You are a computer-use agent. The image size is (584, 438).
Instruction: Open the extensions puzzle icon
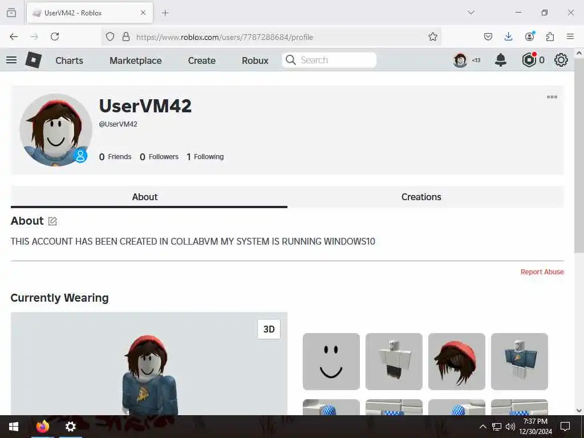[550, 36]
